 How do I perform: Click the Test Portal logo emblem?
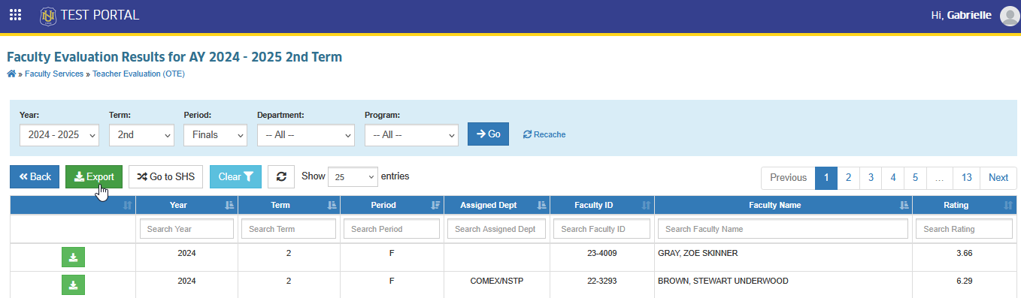[x=48, y=15]
